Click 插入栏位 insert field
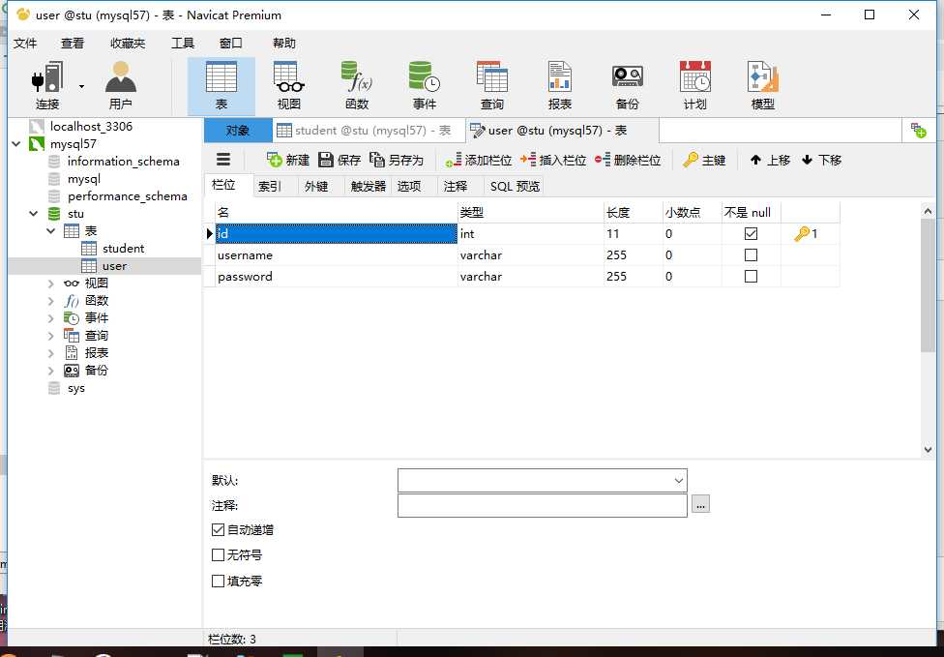The image size is (944, 657). (553, 161)
